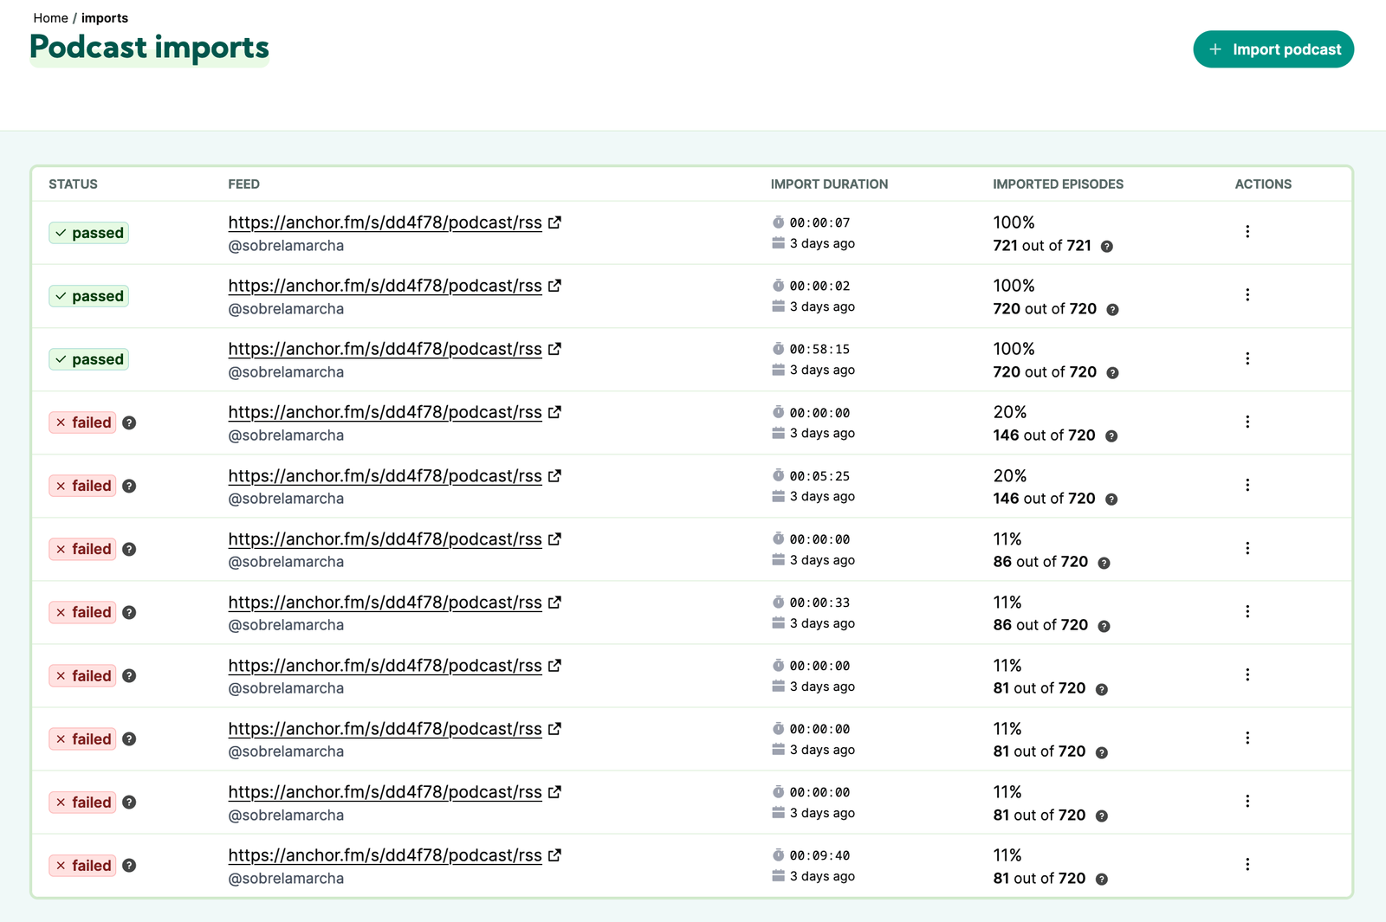Image resolution: width=1386 pixels, height=922 pixels.
Task: Click the IMPORT DURATION column header
Action: pos(829,184)
